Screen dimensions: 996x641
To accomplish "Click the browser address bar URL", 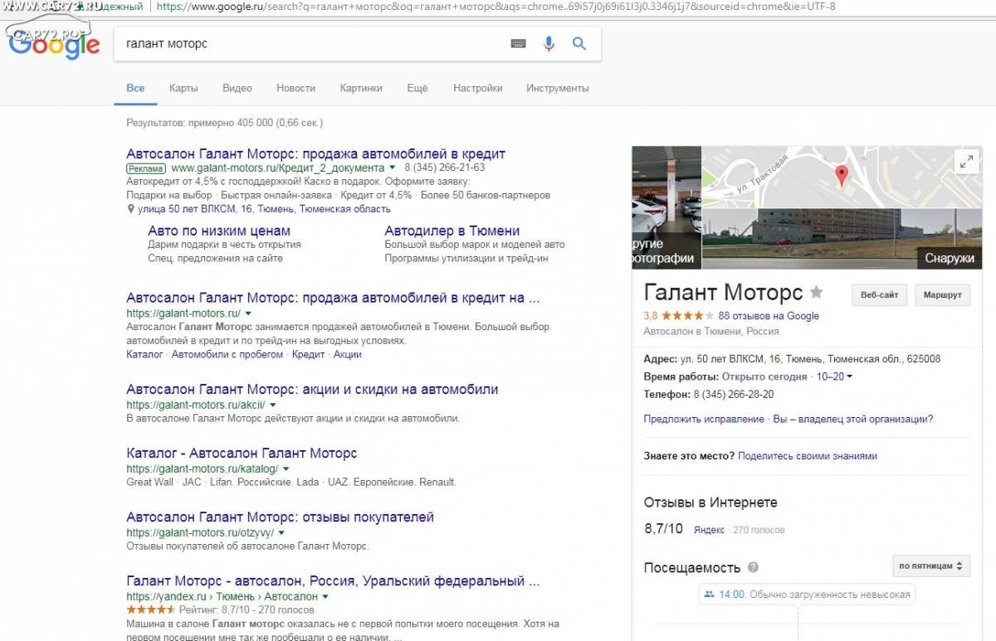I will (496, 7).
